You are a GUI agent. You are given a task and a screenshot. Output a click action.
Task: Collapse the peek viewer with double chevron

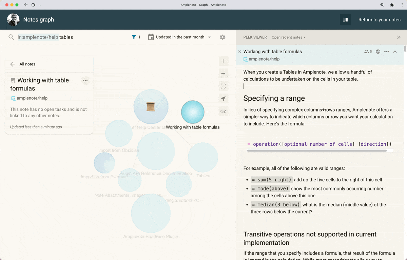399,37
